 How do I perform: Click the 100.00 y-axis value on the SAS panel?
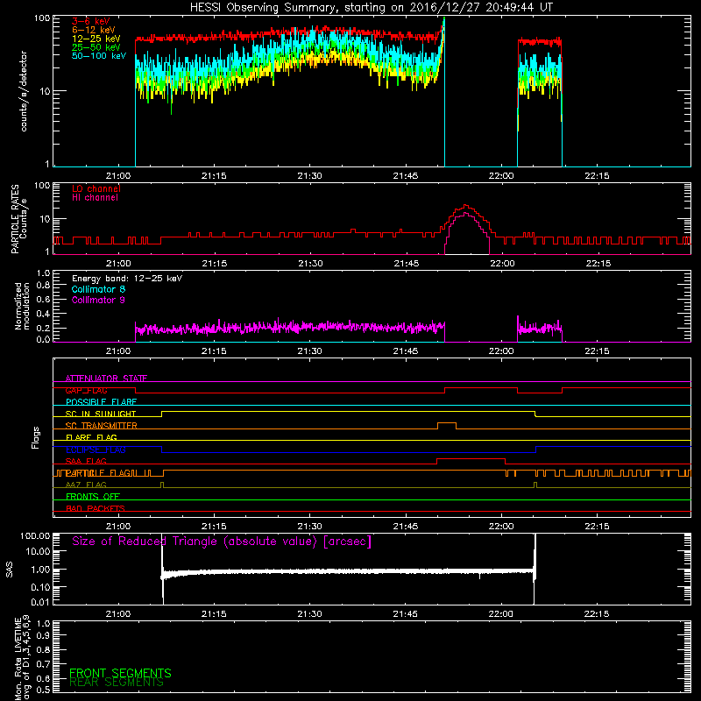35,536
